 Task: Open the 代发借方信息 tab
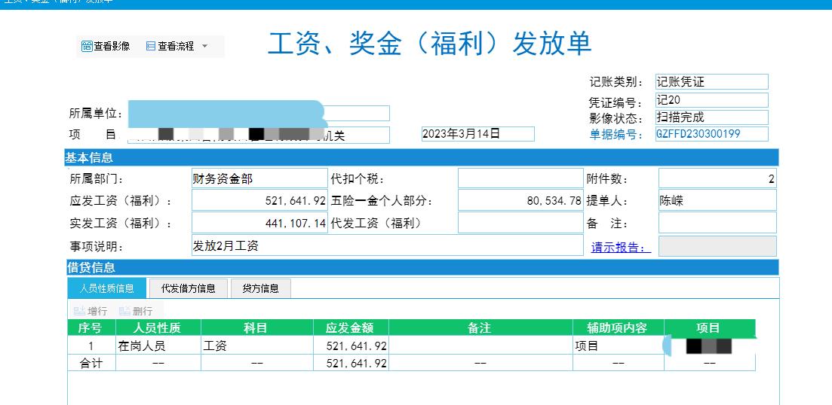click(188, 288)
